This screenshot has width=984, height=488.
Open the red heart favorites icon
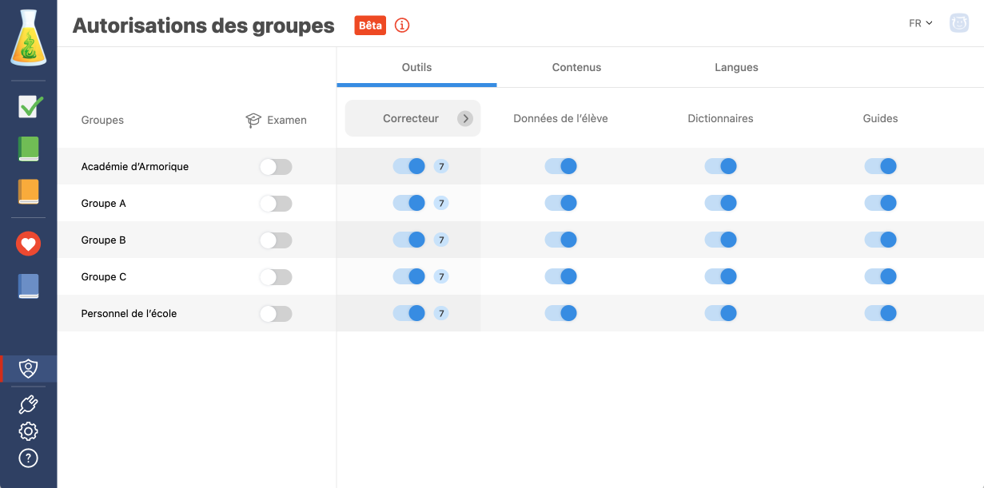click(x=29, y=244)
